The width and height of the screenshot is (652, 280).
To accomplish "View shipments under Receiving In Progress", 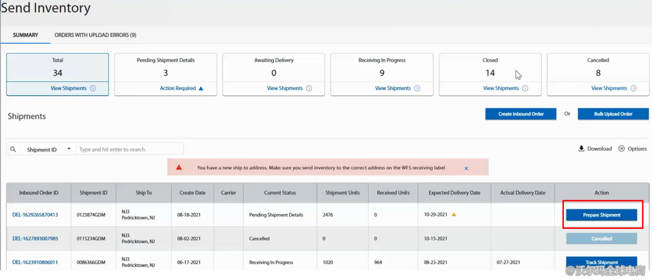I will tap(393, 89).
